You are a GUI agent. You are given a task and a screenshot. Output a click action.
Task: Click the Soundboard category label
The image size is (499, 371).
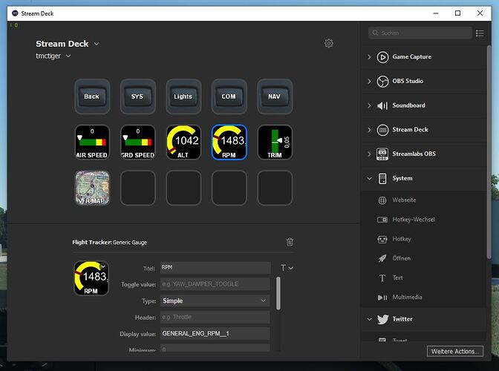point(408,105)
